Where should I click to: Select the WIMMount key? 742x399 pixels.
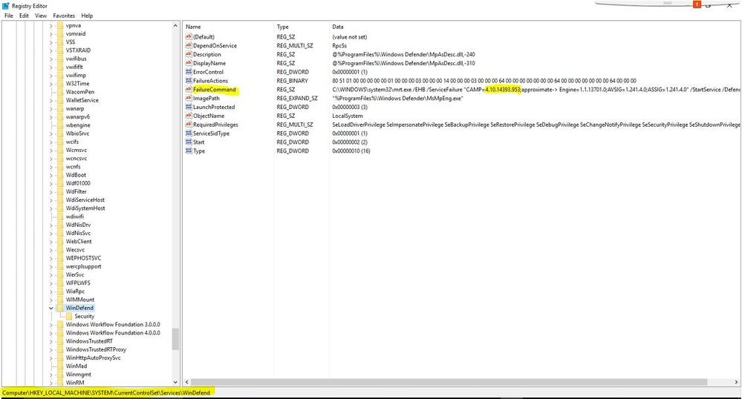pos(80,300)
